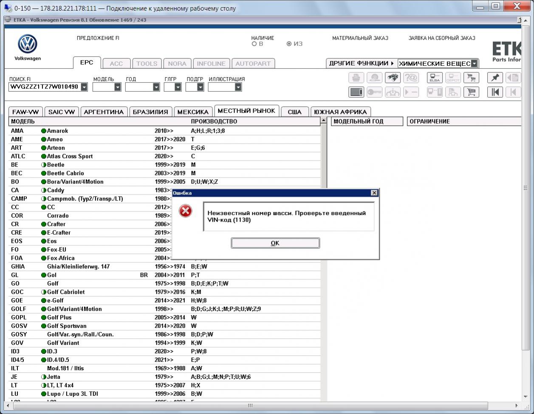534x414 pixels.
Task: Expand the ГОД dropdown
Action: [156, 87]
